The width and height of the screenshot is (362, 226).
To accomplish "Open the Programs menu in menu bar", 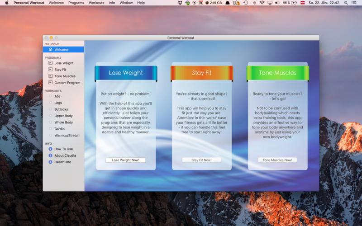I will coord(76,3).
